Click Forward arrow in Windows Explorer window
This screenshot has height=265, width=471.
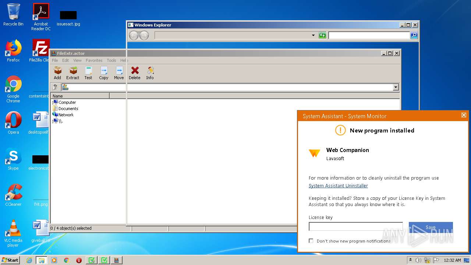pyautogui.click(x=144, y=35)
